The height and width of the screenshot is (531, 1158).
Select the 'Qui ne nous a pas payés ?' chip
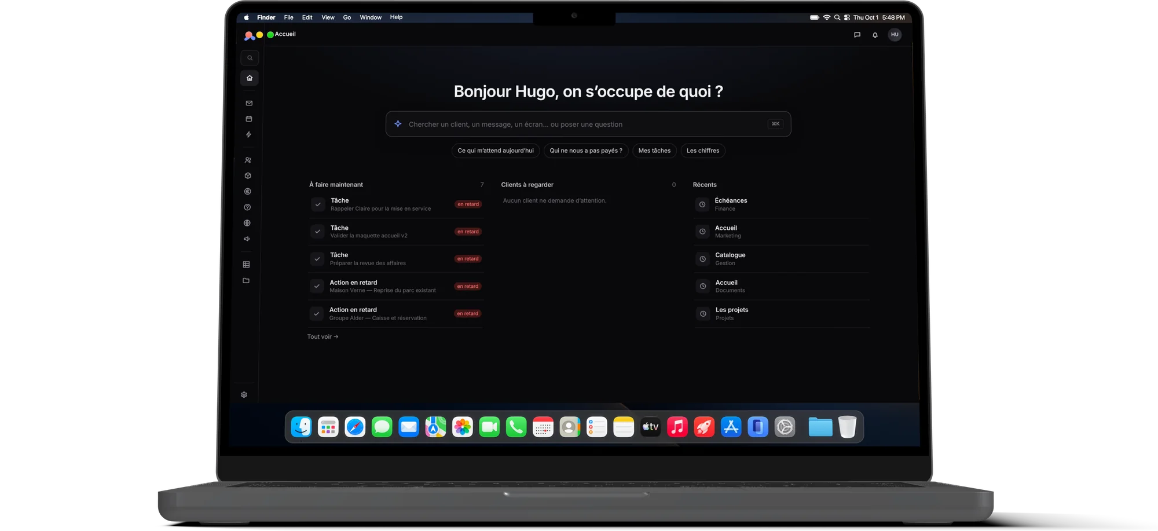point(586,151)
